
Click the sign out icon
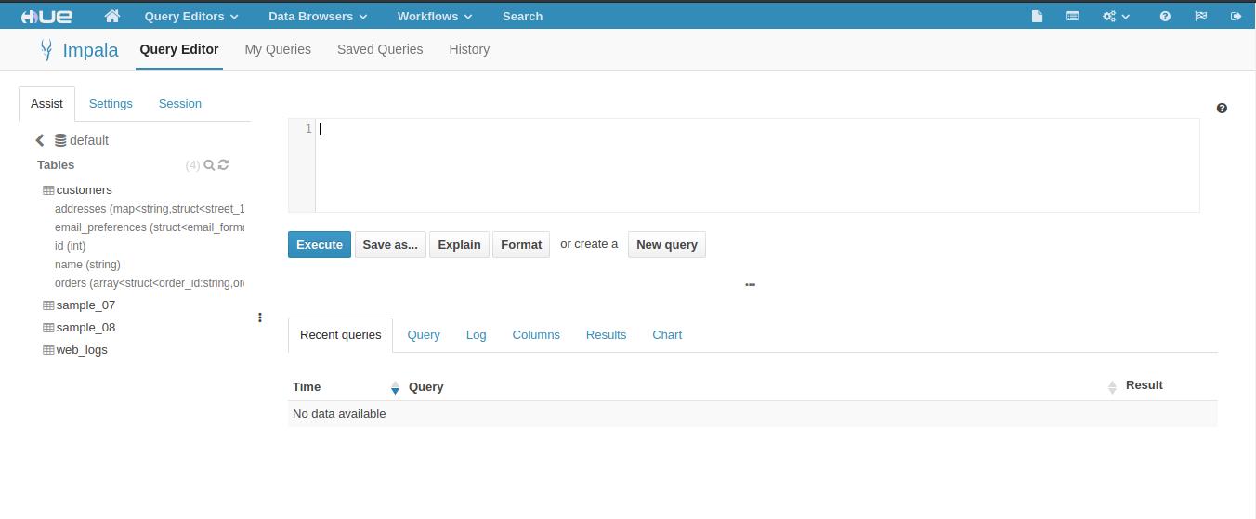coord(1236,16)
